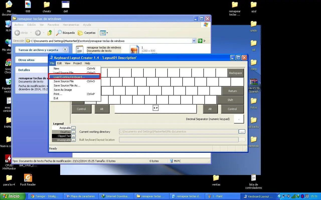Open Herramientas menu in Explorer window
Screen dimensions: 321x200
click(x=71, y=25)
